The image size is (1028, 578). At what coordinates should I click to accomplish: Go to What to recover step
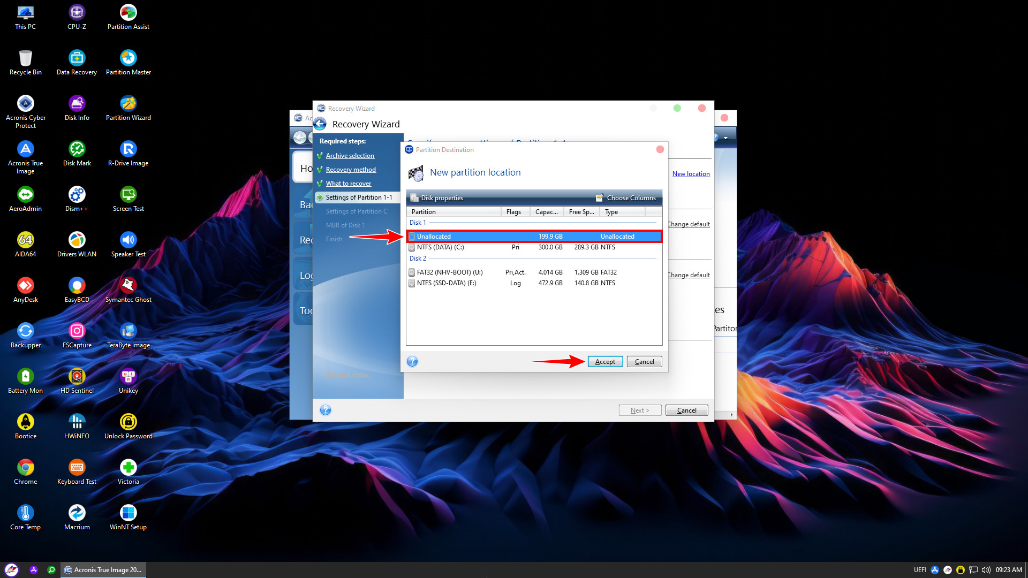[348, 184]
